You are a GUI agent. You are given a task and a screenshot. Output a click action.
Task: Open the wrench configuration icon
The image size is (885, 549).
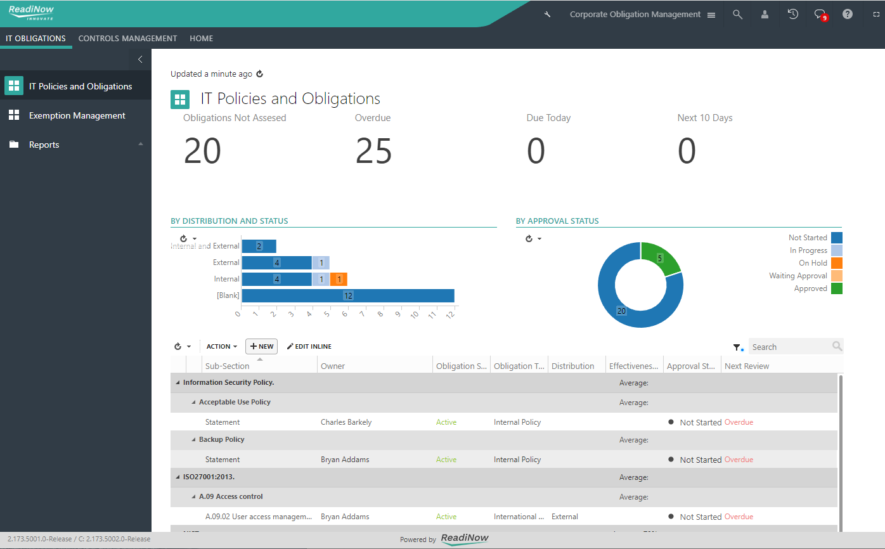(548, 15)
